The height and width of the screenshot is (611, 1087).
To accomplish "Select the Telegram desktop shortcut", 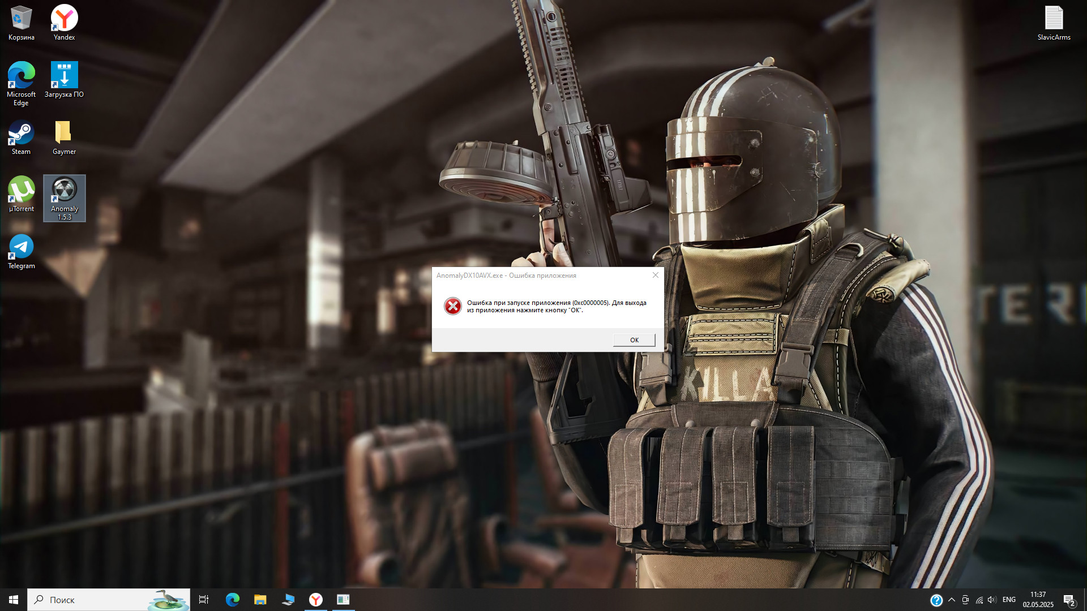I will 22,252.
